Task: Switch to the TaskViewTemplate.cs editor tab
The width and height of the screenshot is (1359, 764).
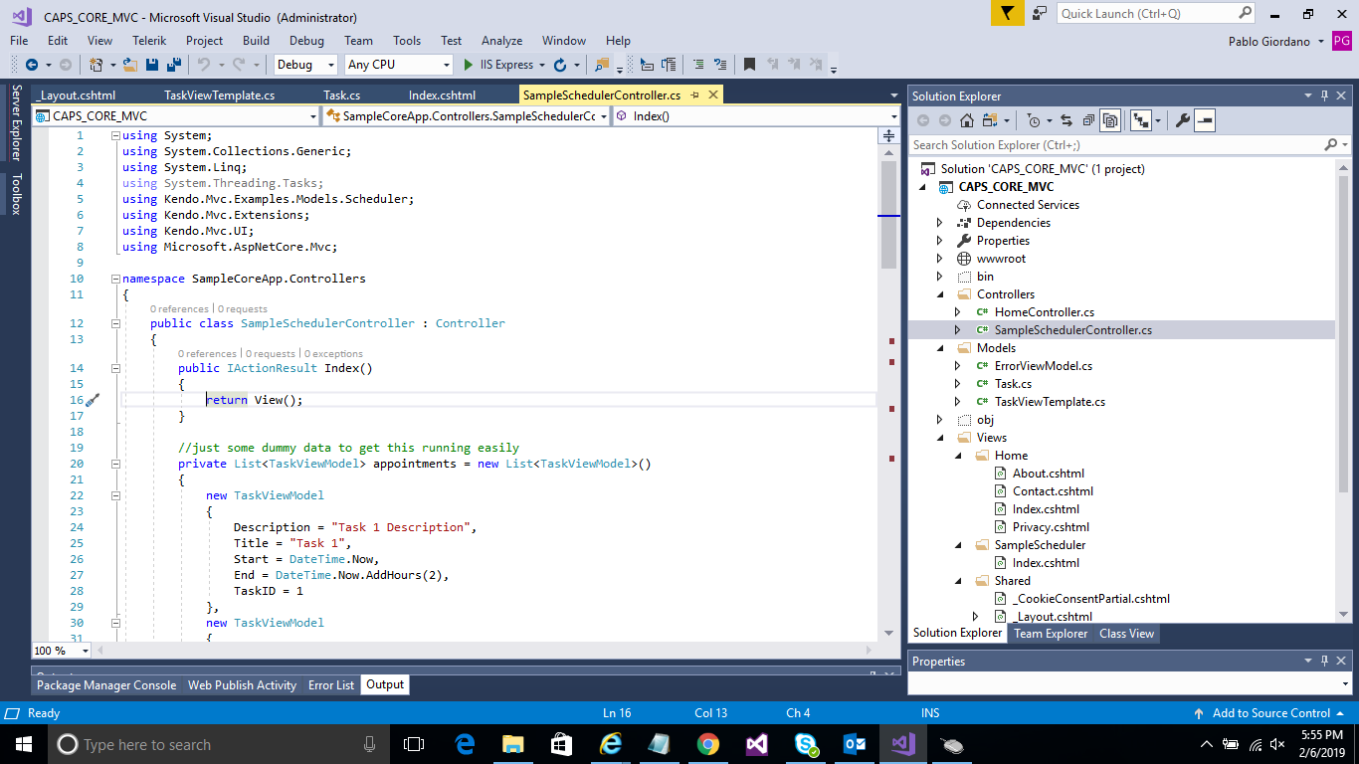Action: (219, 95)
